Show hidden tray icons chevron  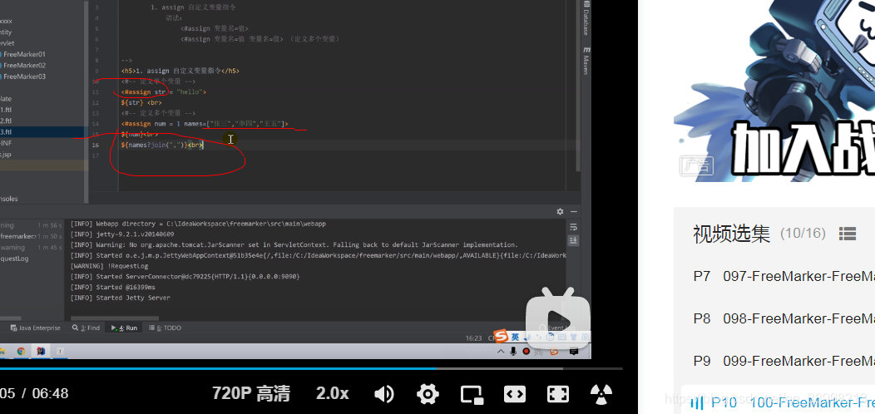(501, 352)
